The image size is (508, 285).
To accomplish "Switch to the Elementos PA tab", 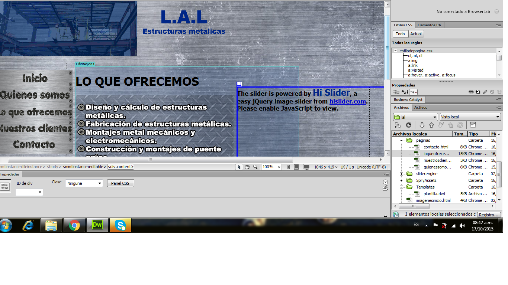I will click(x=429, y=25).
